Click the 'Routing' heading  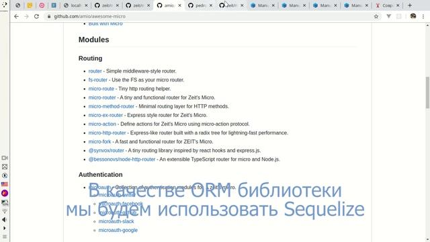[x=90, y=58]
